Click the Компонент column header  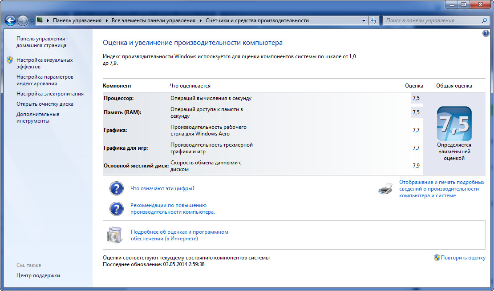(117, 86)
